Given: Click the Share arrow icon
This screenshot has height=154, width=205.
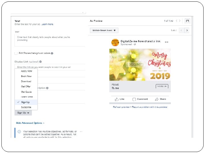Looking at the screenshot, I should 157,99.
